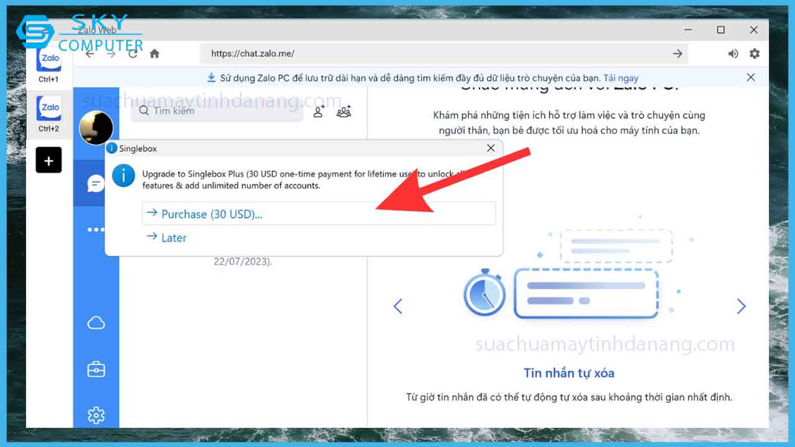Go to the home page icon

pyautogui.click(x=155, y=54)
